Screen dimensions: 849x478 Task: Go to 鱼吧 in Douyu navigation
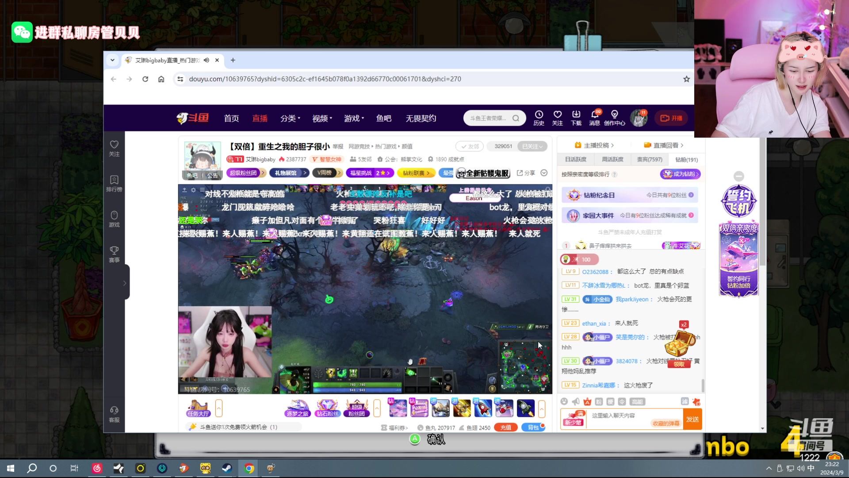point(384,118)
